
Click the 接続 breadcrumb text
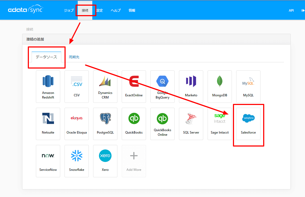point(30,29)
